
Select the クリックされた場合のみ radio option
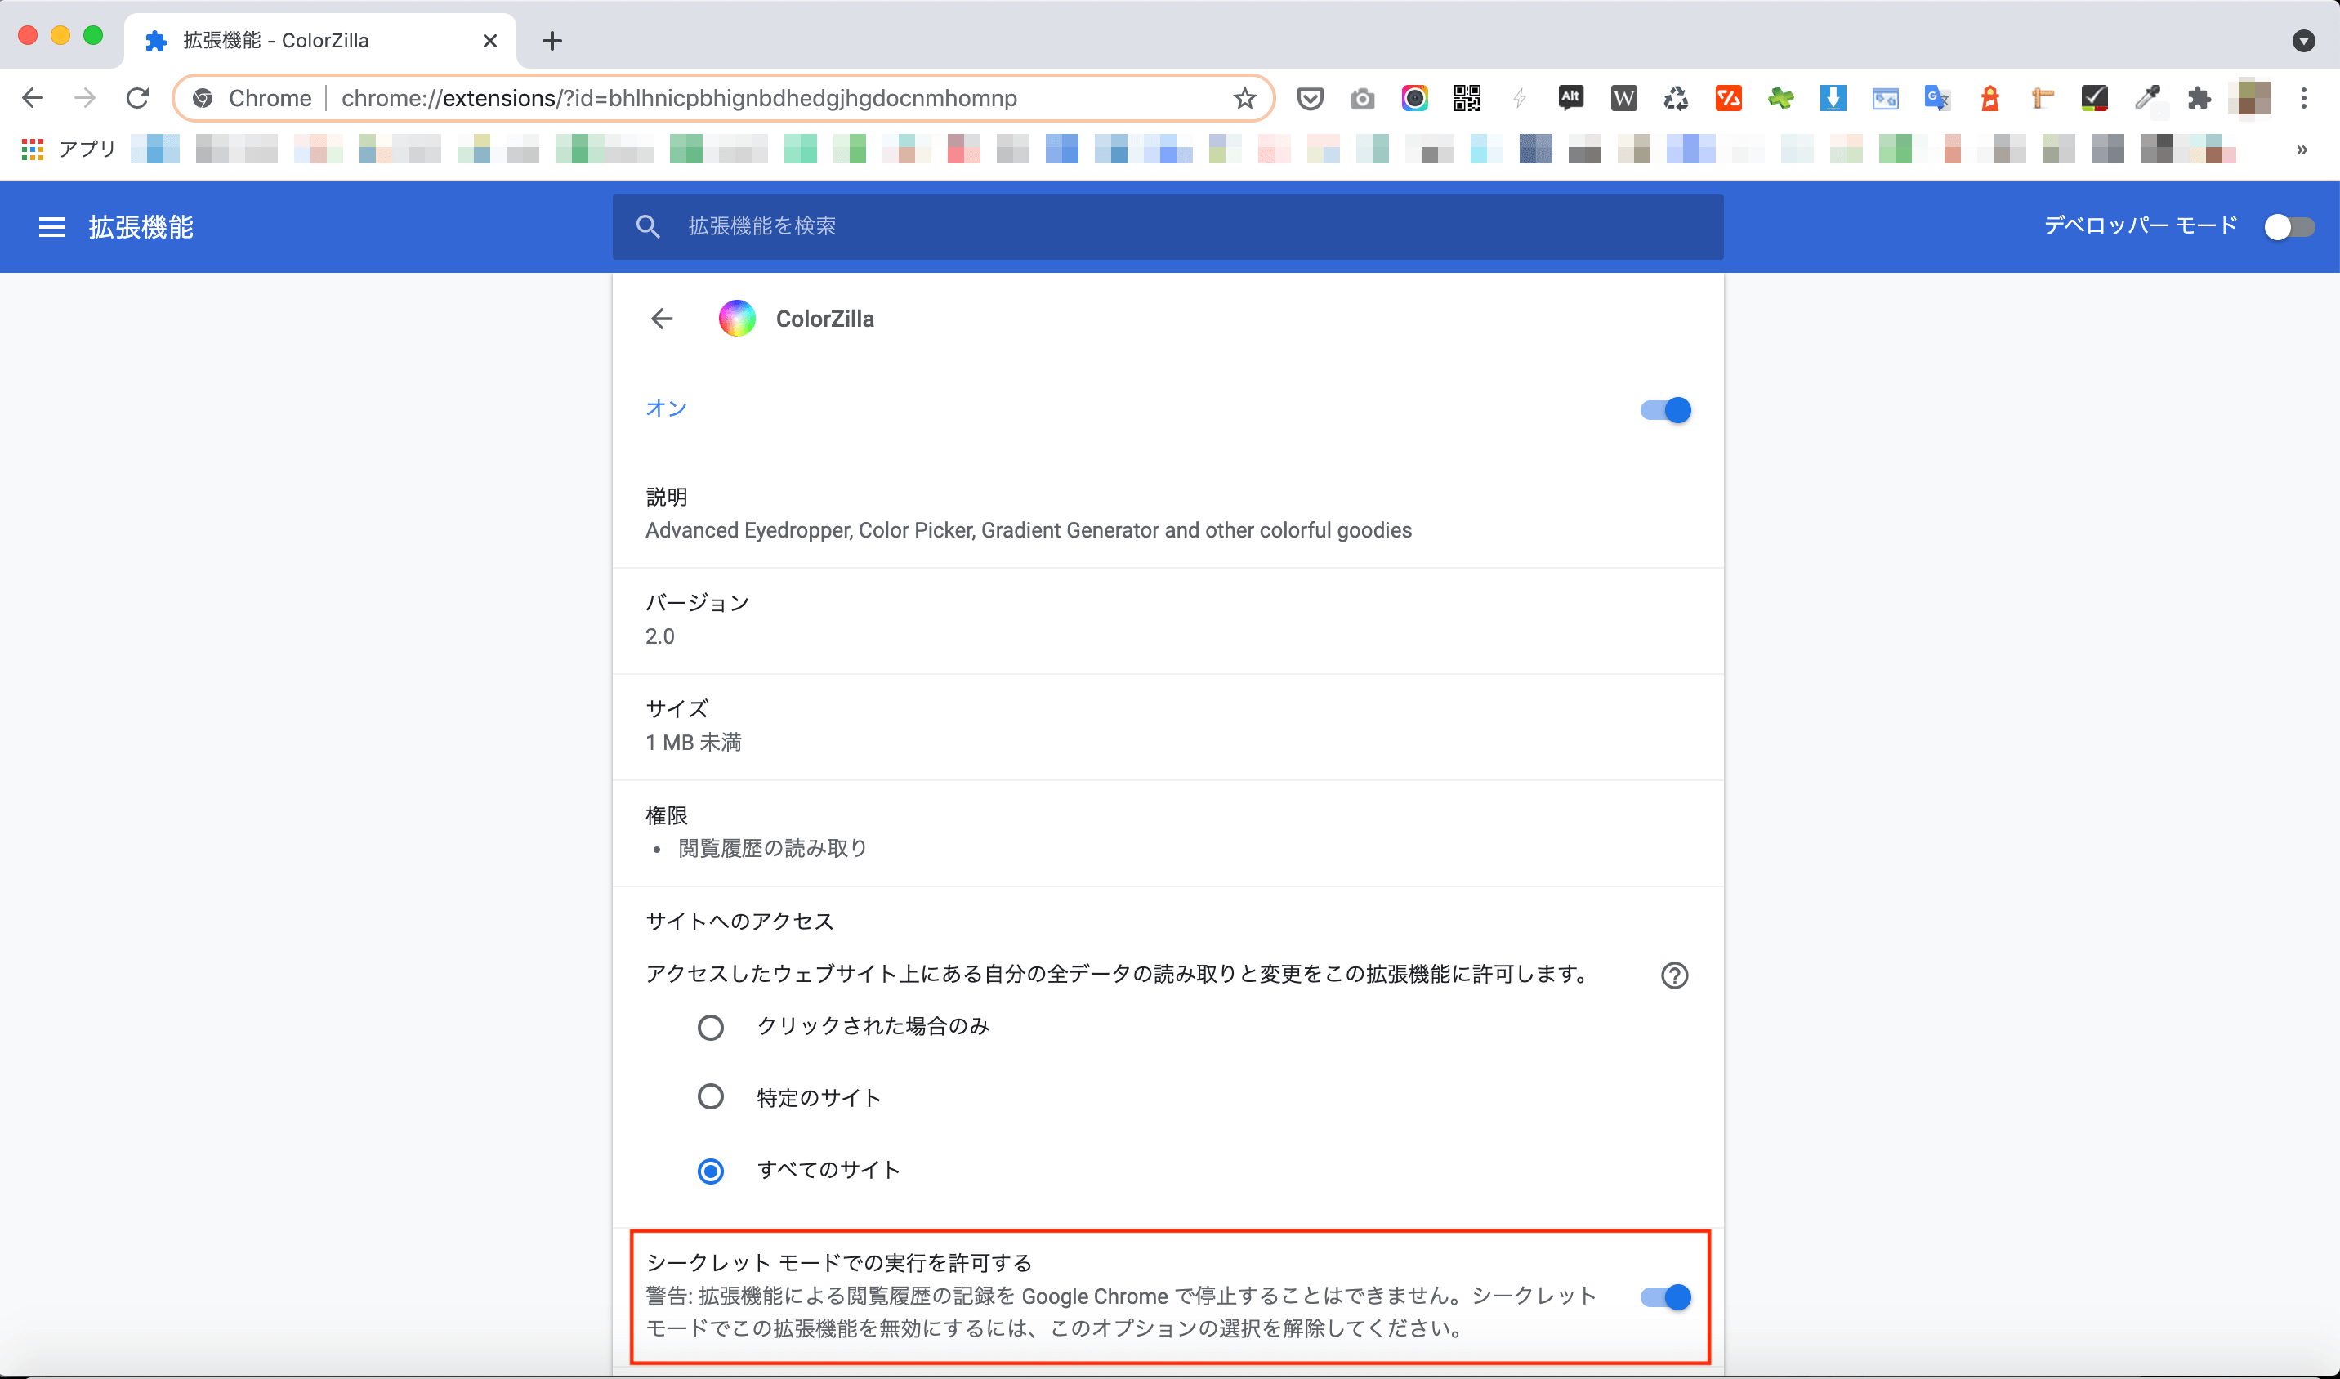coord(711,1028)
